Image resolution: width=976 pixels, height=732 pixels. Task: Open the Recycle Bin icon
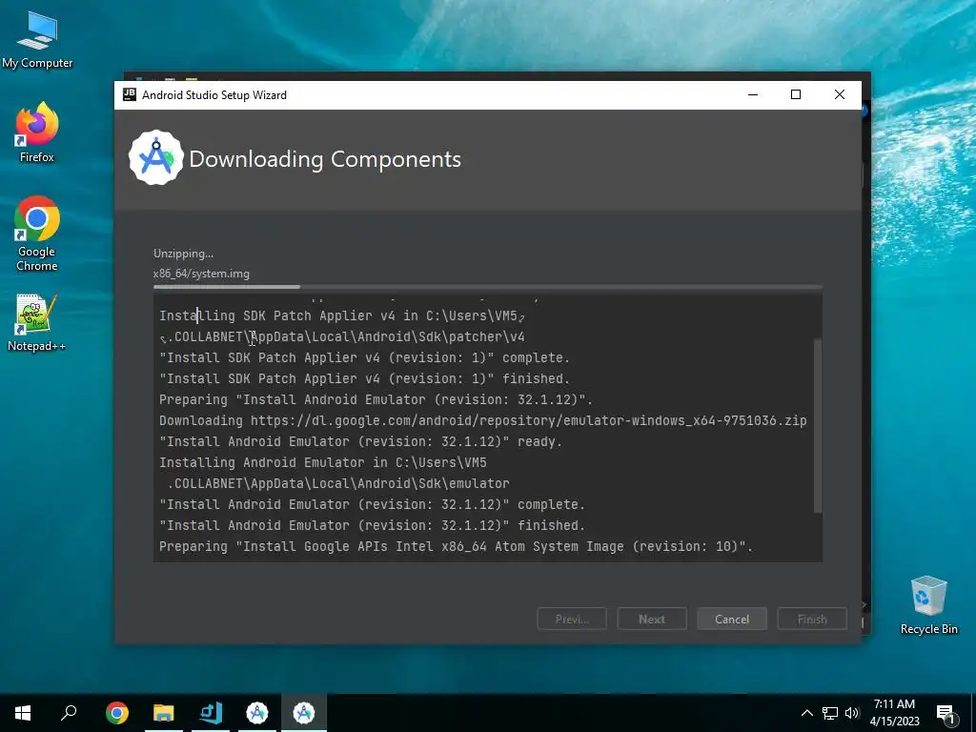[x=928, y=605]
